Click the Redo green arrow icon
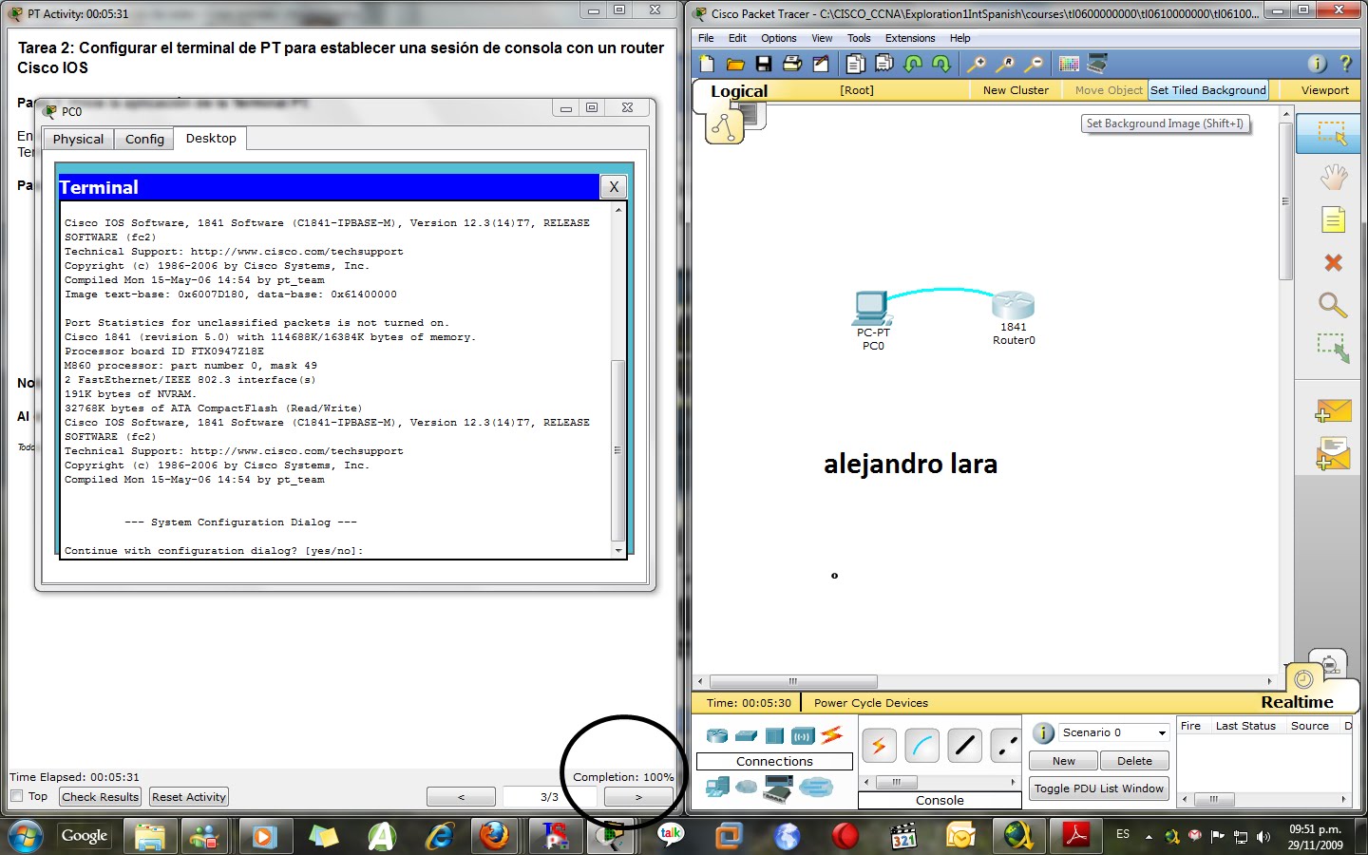Screen dimensions: 1368x855 tap(941, 64)
